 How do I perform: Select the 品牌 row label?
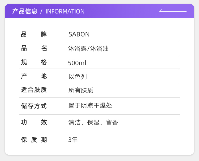pyautogui.click(x=34, y=34)
